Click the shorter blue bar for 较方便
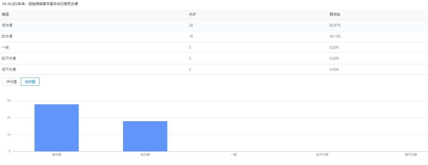Viewport: 428px width, 165px height. 145,136
